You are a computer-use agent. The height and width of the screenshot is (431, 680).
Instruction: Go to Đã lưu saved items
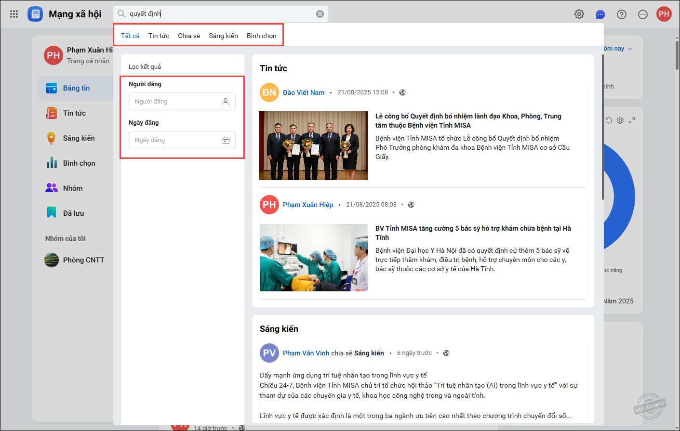click(x=73, y=213)
